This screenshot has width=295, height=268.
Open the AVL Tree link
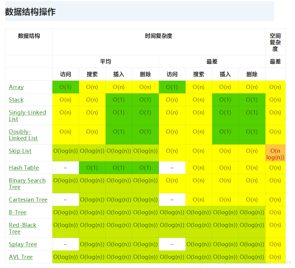[x=21, y=257]
